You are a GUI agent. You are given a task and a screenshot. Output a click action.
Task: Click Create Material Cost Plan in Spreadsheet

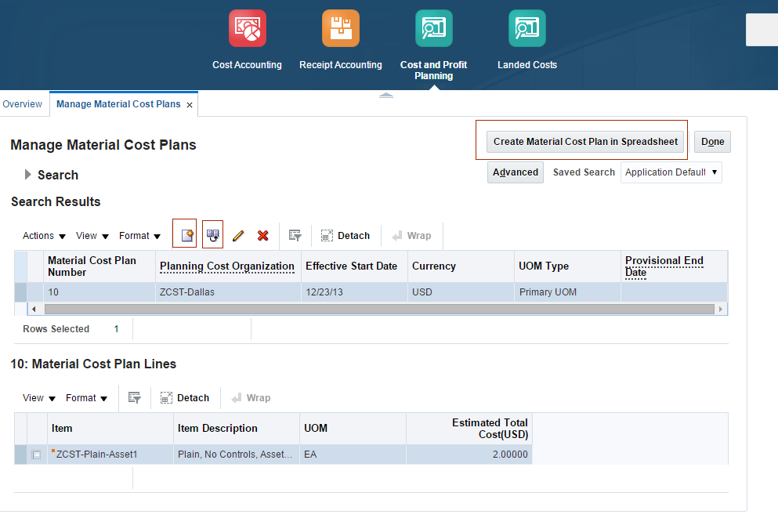585,141
